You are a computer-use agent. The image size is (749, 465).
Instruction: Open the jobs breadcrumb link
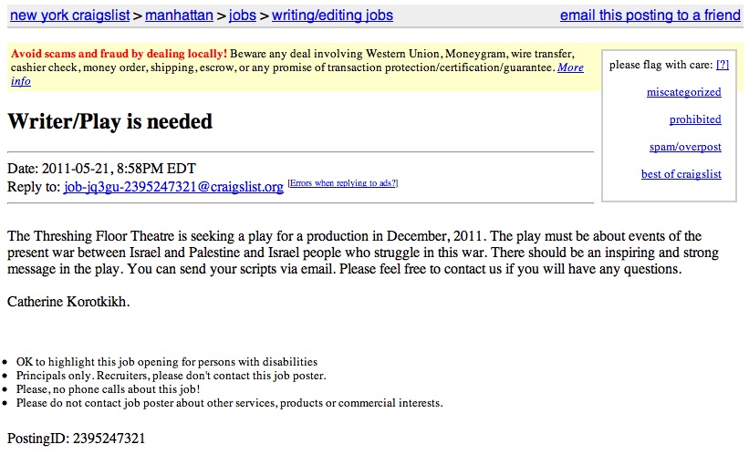click(243, 15)
